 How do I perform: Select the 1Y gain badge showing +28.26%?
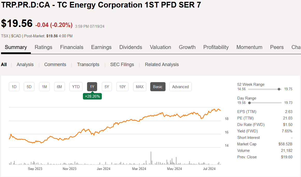(x=92, y=96)
